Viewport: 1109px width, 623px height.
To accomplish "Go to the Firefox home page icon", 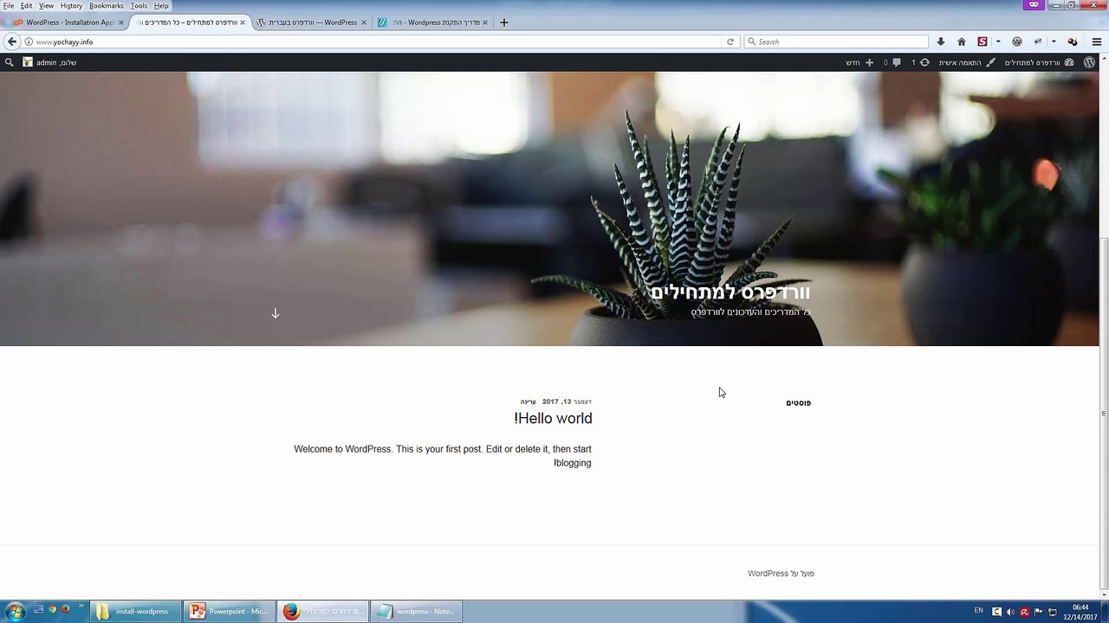I will [x=961, y=42].
